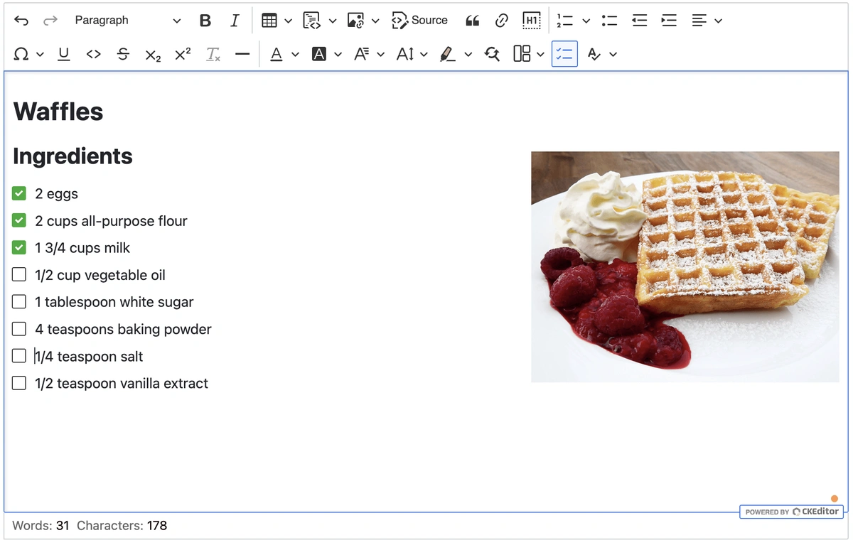Open Find and Replace tool
This screenshot has height=545, width=853.
(x=492, y=54)
